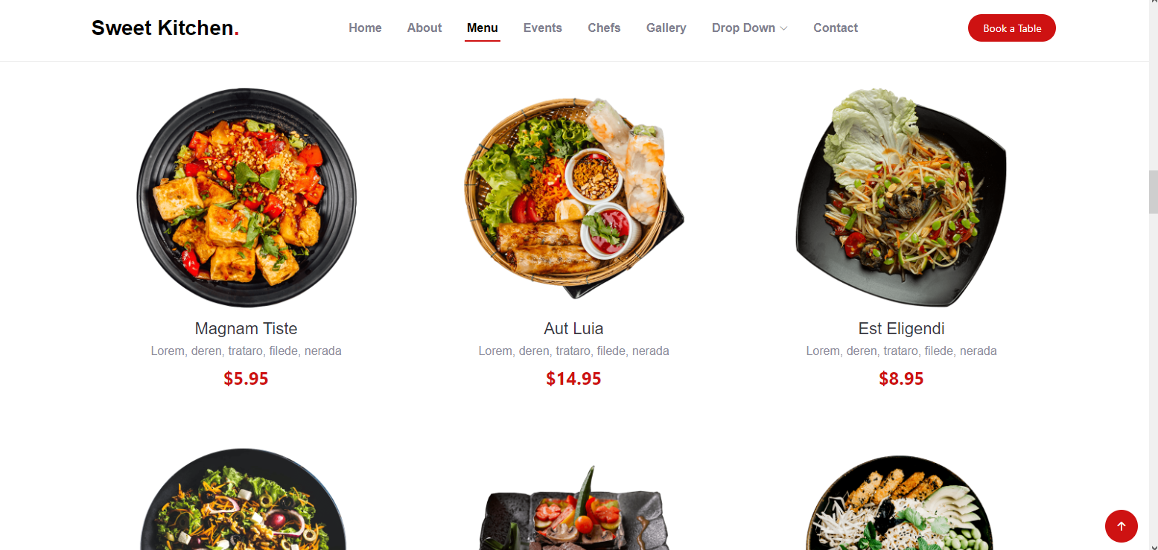Open the Contact navigation link
Viewport: 1158px width, 550px height.
836,28
